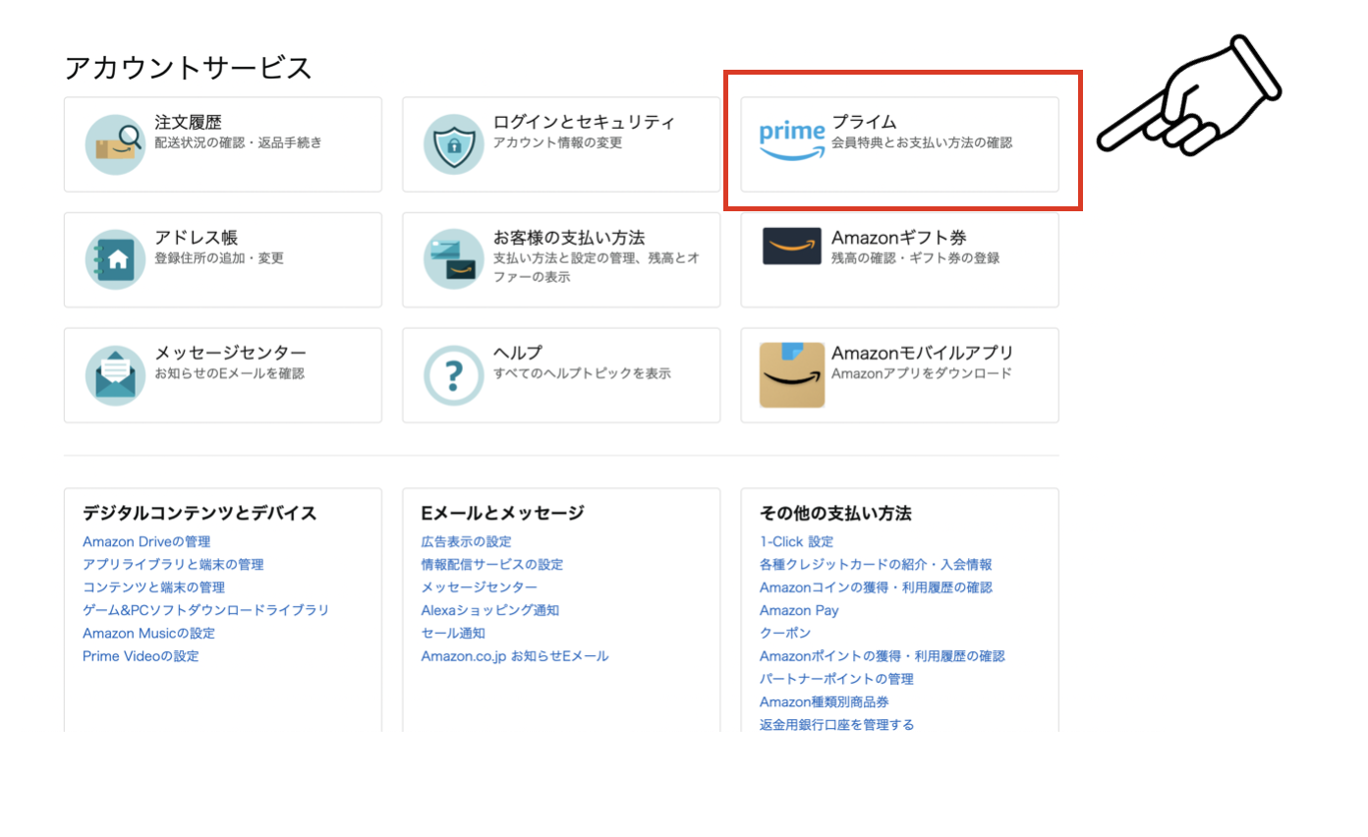
Task: Click the payment cards icon
Action: (454, 259)
